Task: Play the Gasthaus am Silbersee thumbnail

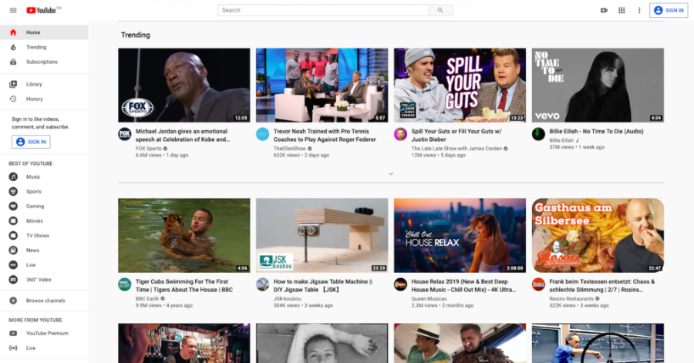Action: click(598, 235)
